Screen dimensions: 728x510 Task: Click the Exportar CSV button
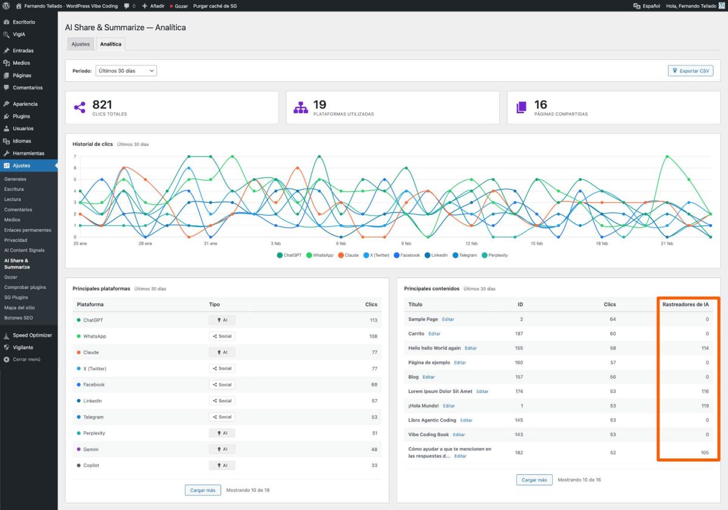(x=690, y=71)
